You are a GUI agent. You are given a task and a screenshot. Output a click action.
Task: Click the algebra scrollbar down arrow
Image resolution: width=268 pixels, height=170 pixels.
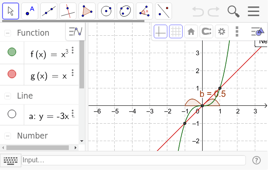82,141
